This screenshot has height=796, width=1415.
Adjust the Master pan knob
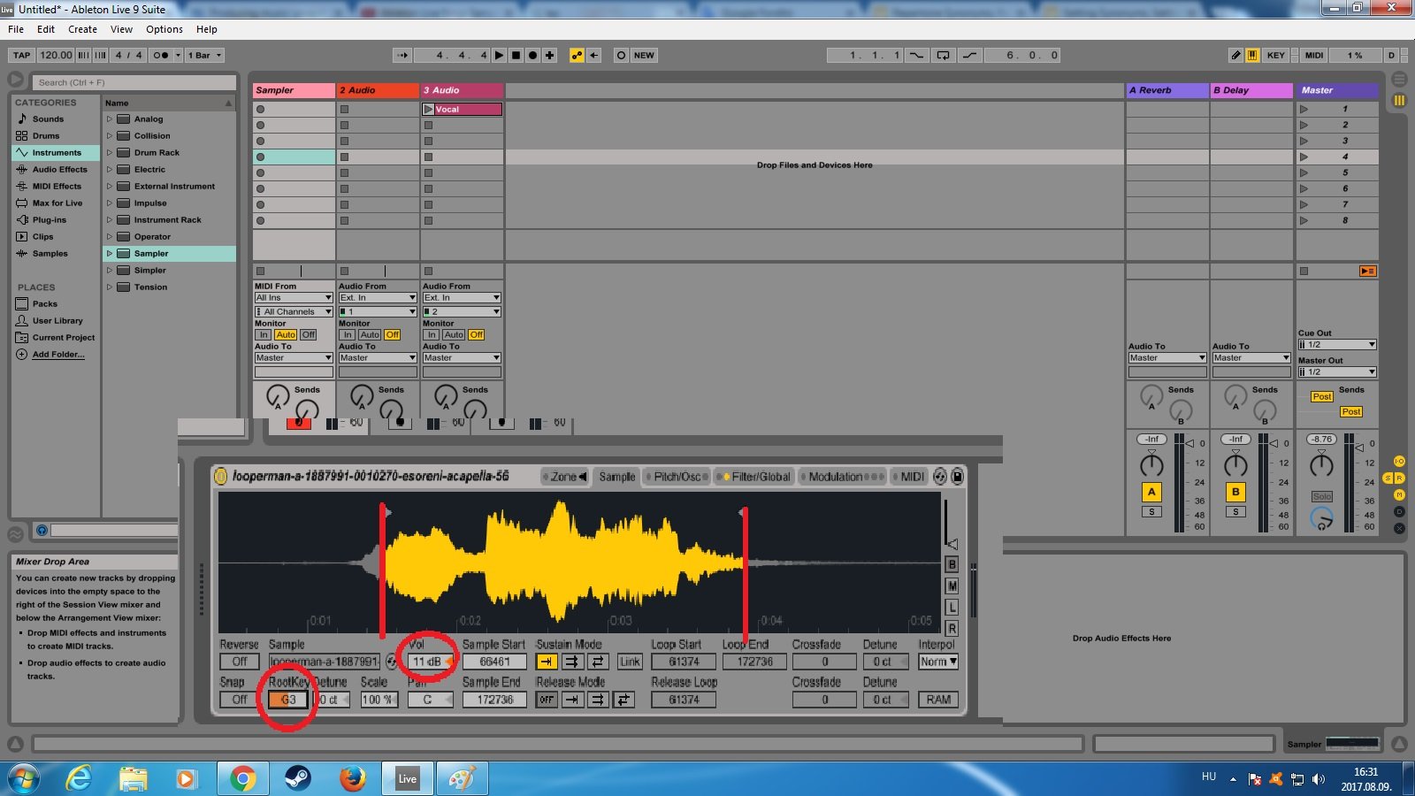(x=1321, y=464)
